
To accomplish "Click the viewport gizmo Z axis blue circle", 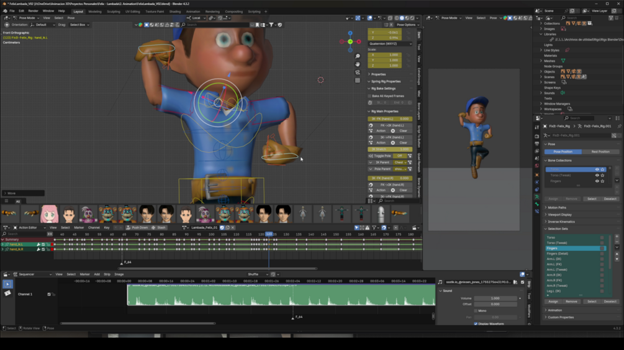I will click(x=350, y=33).
